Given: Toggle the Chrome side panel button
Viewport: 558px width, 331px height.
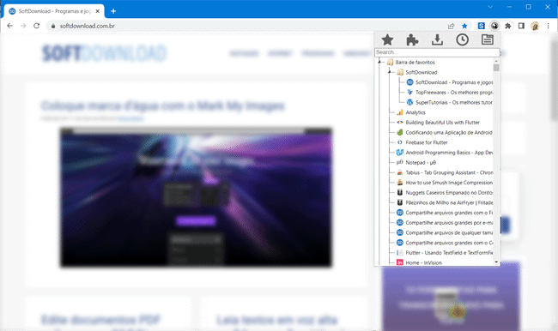Looking at the screenshot, I should click(521, 26).
